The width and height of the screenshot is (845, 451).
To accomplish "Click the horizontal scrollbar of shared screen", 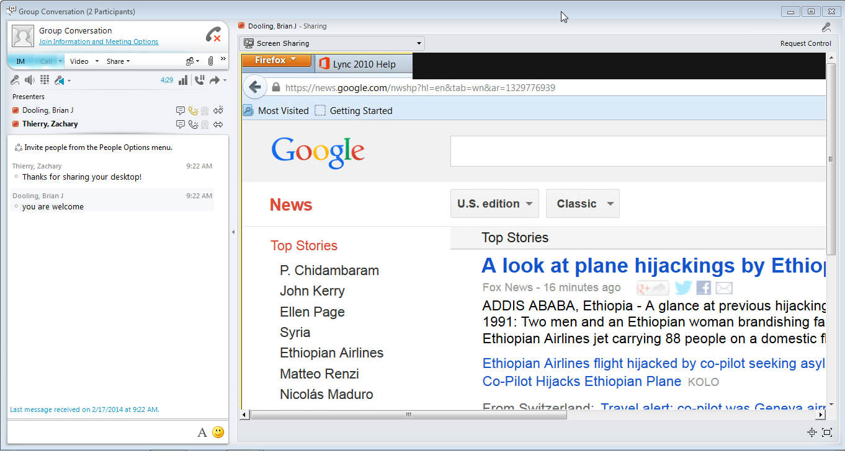I will (408, 415).
